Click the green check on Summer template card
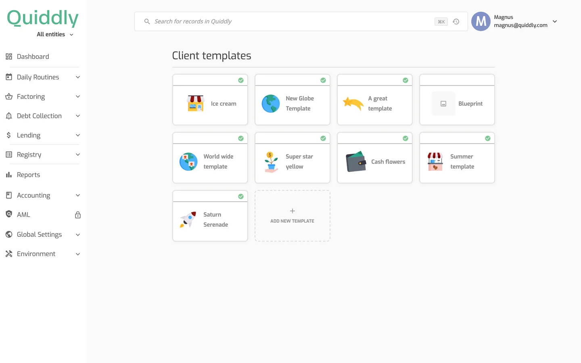 click(x=488, y=138)
